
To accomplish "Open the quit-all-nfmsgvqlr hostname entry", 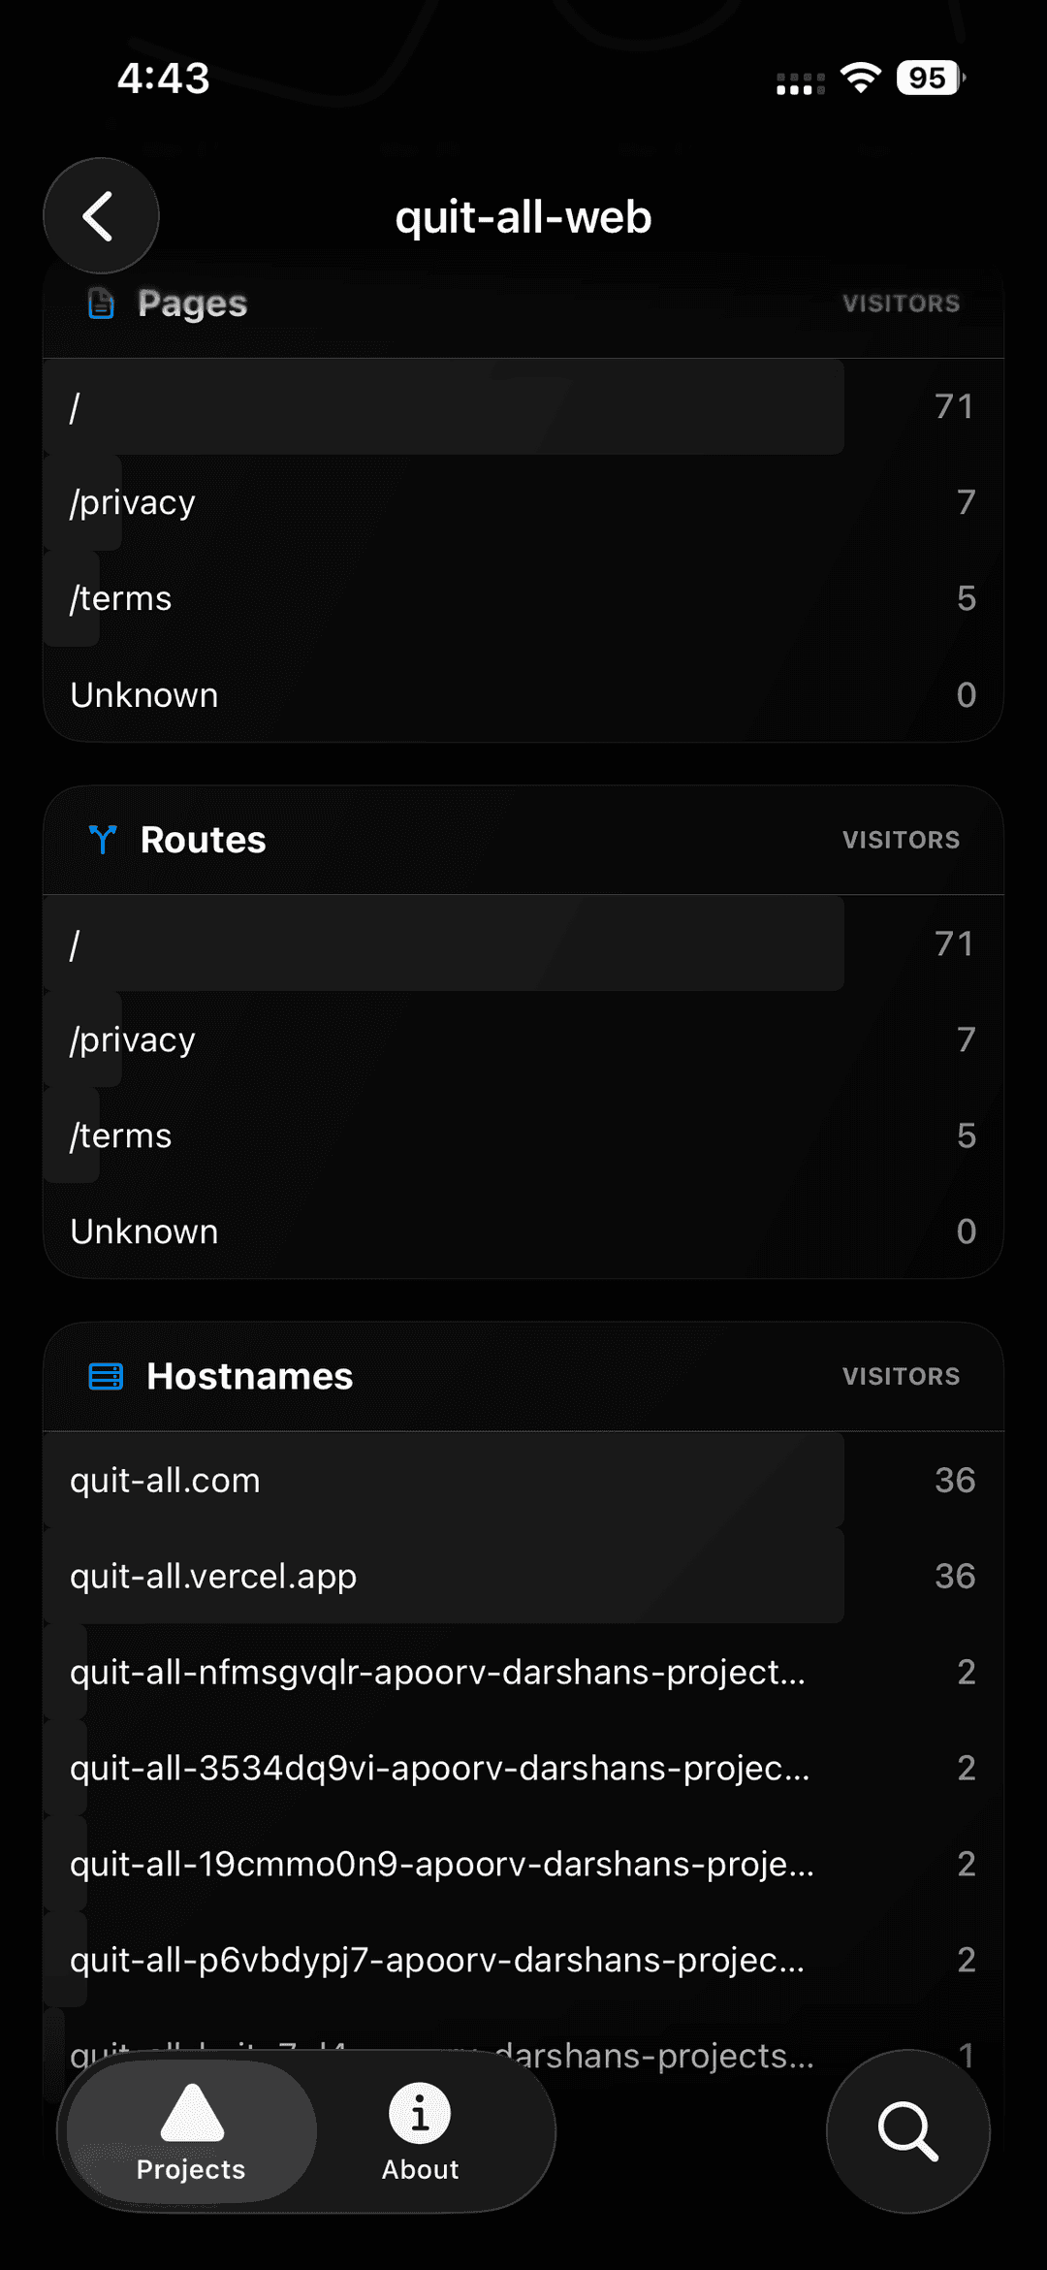I will 523,1673.
